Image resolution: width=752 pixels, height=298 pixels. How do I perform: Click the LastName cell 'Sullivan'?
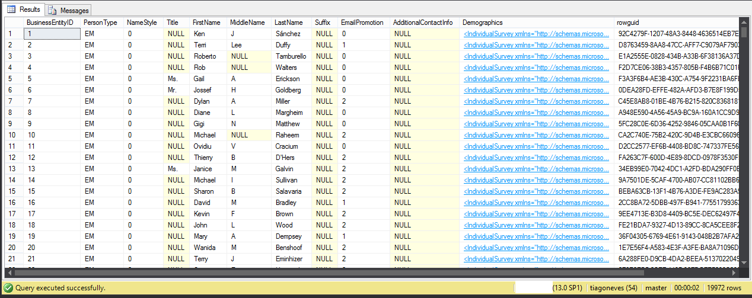click(x=292, y=180)
